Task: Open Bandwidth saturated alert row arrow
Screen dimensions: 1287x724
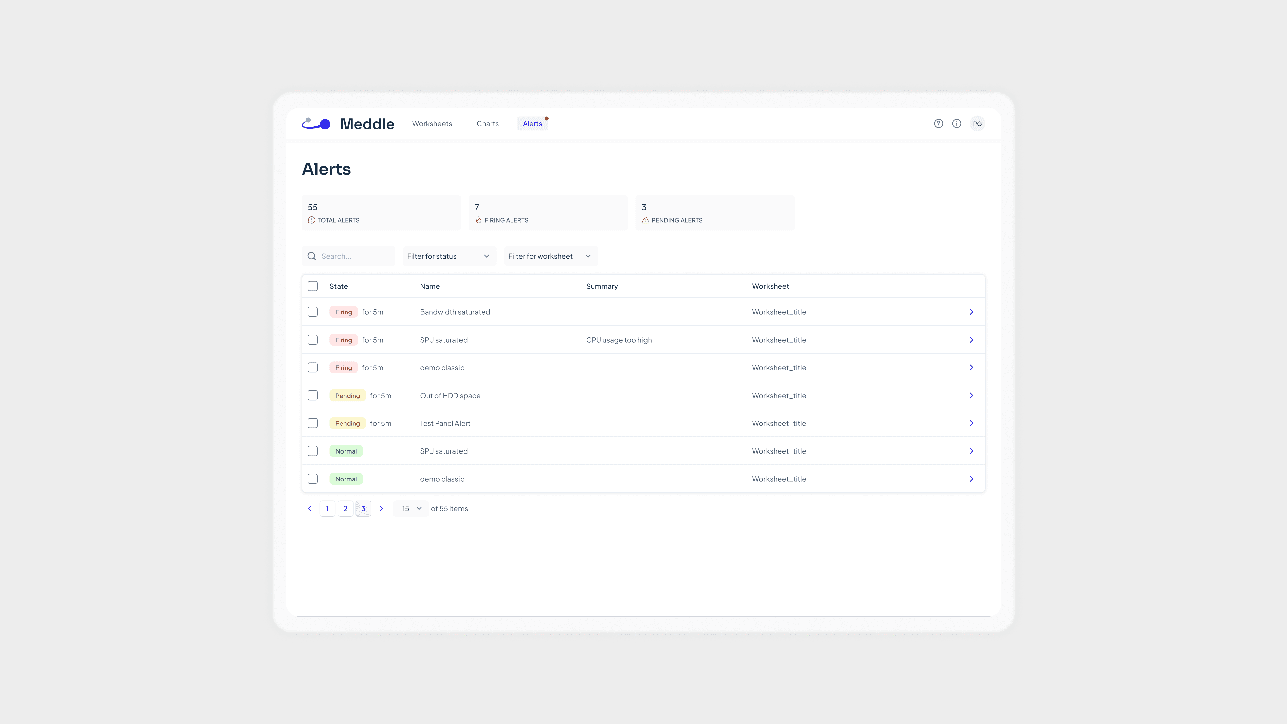Action: point(971,312)
